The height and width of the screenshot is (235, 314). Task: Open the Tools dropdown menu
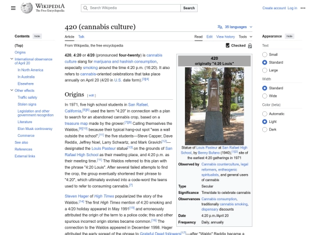(x=245, y=37)
